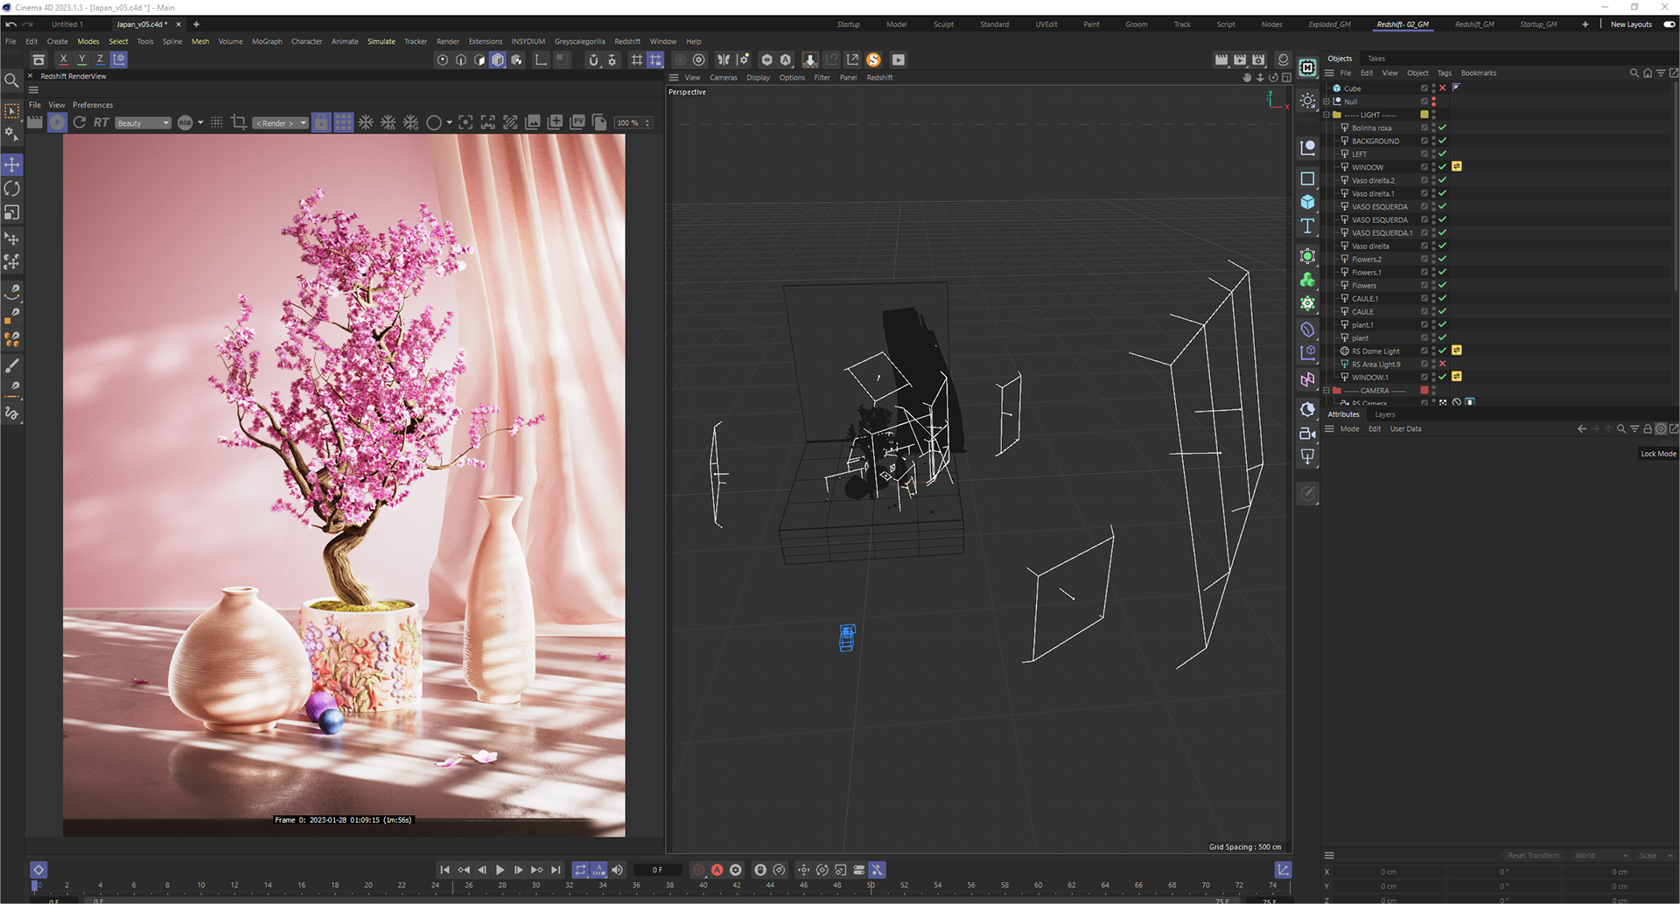Click the current frame 0 F field

point(658,870)
